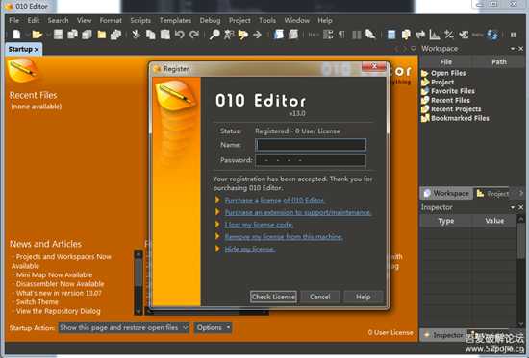Click the panel tabs scroll-right arrow
This screenshot has width=529, height=358.
pyautogui.click(x=521, y=193)
